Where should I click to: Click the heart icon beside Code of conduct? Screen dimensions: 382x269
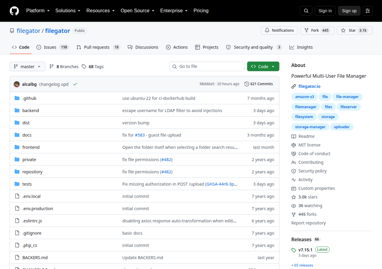coord(294,154)
